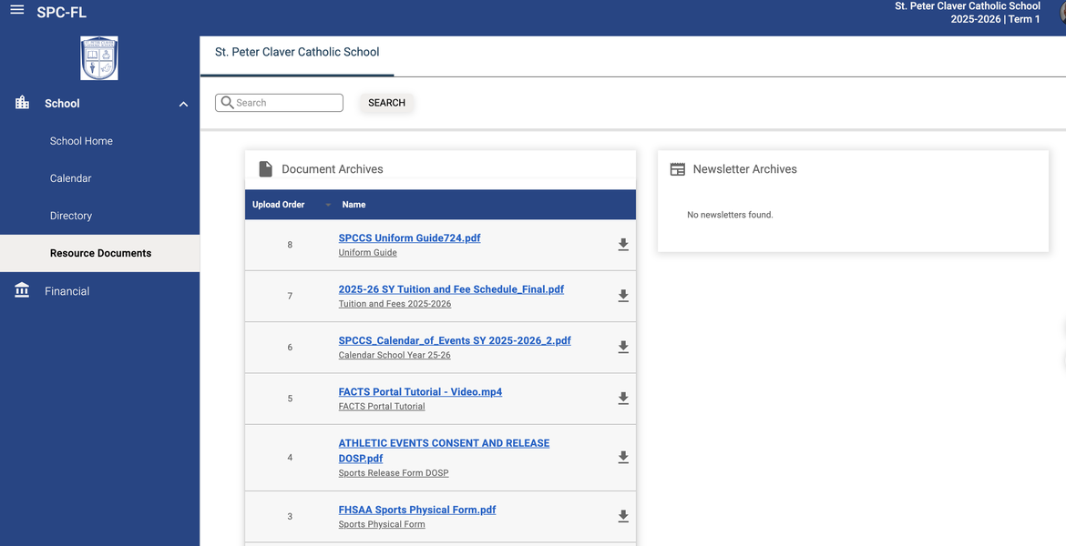Click the Sports Release Form DOSP description
The width and height of the screenshot is (1066, 546).
click(394, 473)
